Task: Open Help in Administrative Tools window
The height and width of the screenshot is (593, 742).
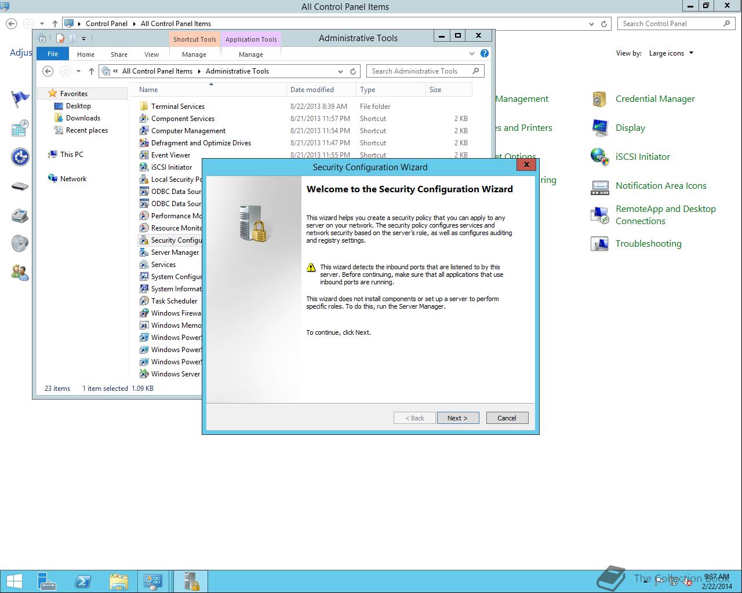Action: tap(485, 53)
